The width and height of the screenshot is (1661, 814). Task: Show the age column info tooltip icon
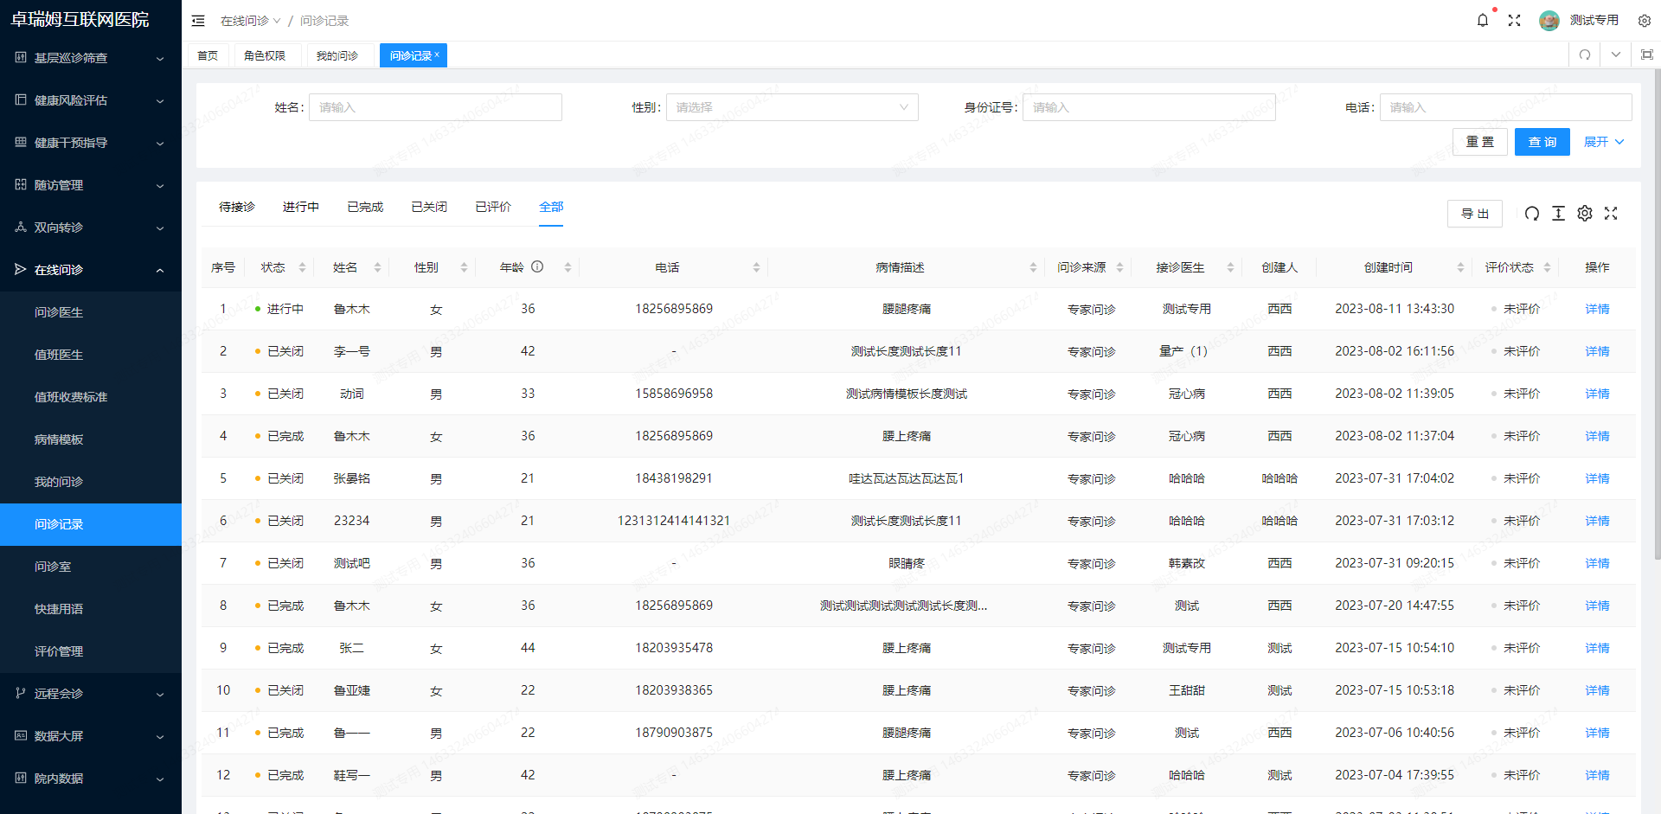tap(537, 266)
